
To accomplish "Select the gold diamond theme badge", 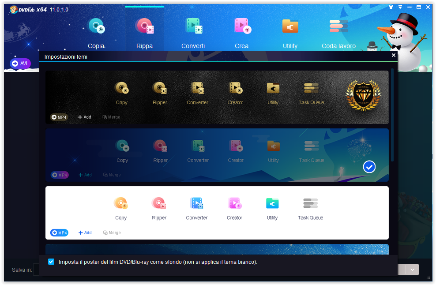I will pos(364,95).
